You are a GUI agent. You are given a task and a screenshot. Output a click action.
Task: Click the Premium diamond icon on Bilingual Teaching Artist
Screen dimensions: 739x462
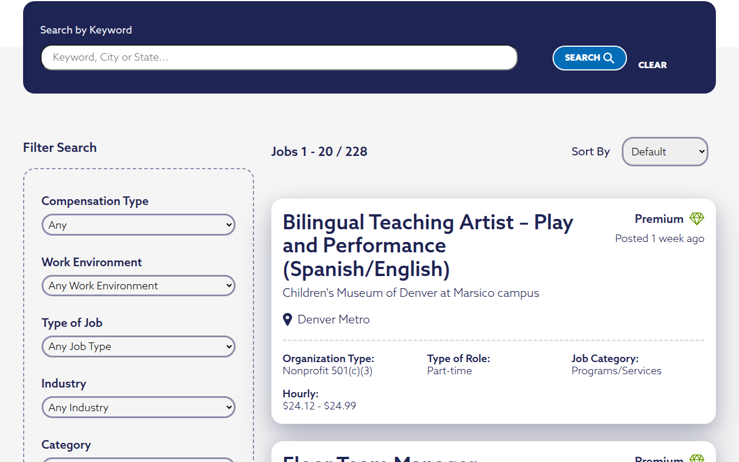tap(697, 219)
